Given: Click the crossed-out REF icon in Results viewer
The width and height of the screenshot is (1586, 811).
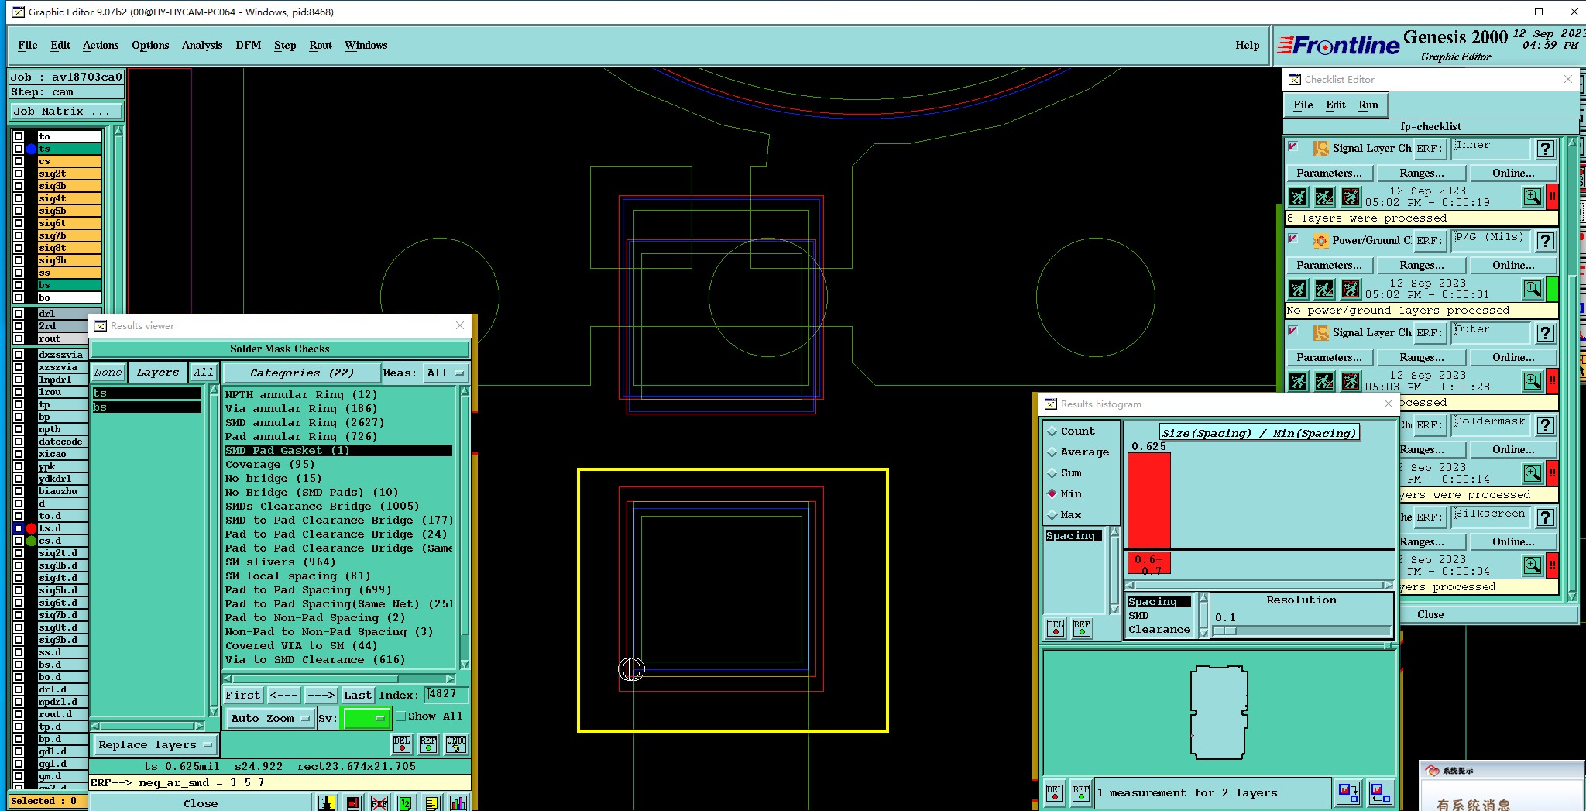Looking at the screenshot, I should click(x=379, y=803).
